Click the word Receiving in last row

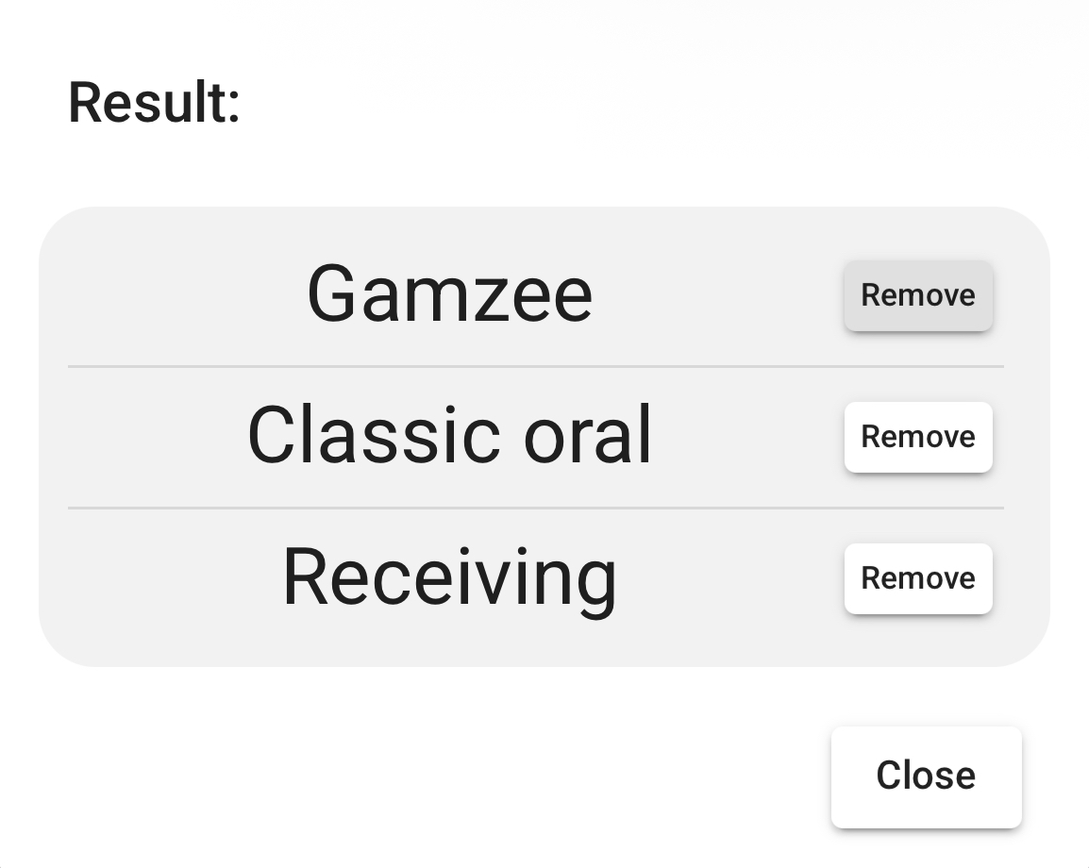pyautogui.click(x=450, y=577)
